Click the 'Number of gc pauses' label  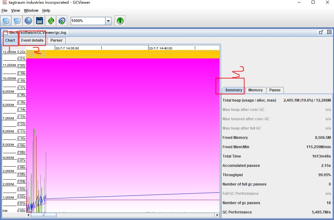pos(241,203)
